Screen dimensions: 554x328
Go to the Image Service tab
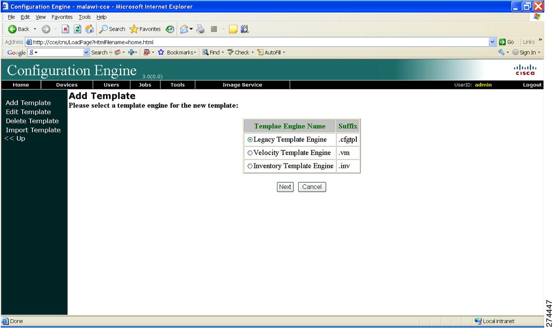point(242,85)
